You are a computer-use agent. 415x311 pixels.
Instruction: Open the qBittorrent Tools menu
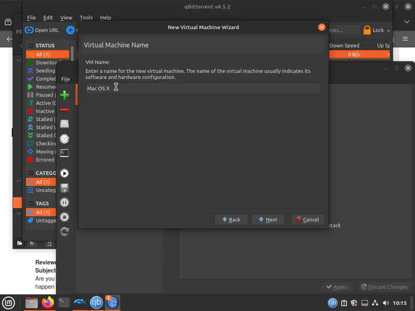coord(86,17)
